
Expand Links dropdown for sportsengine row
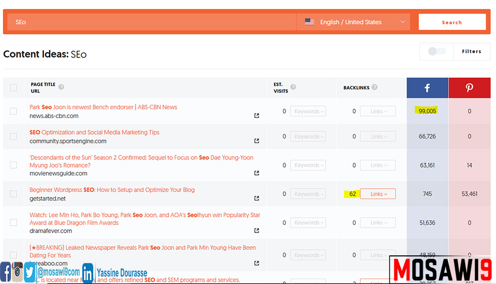[x=378, y=136]
